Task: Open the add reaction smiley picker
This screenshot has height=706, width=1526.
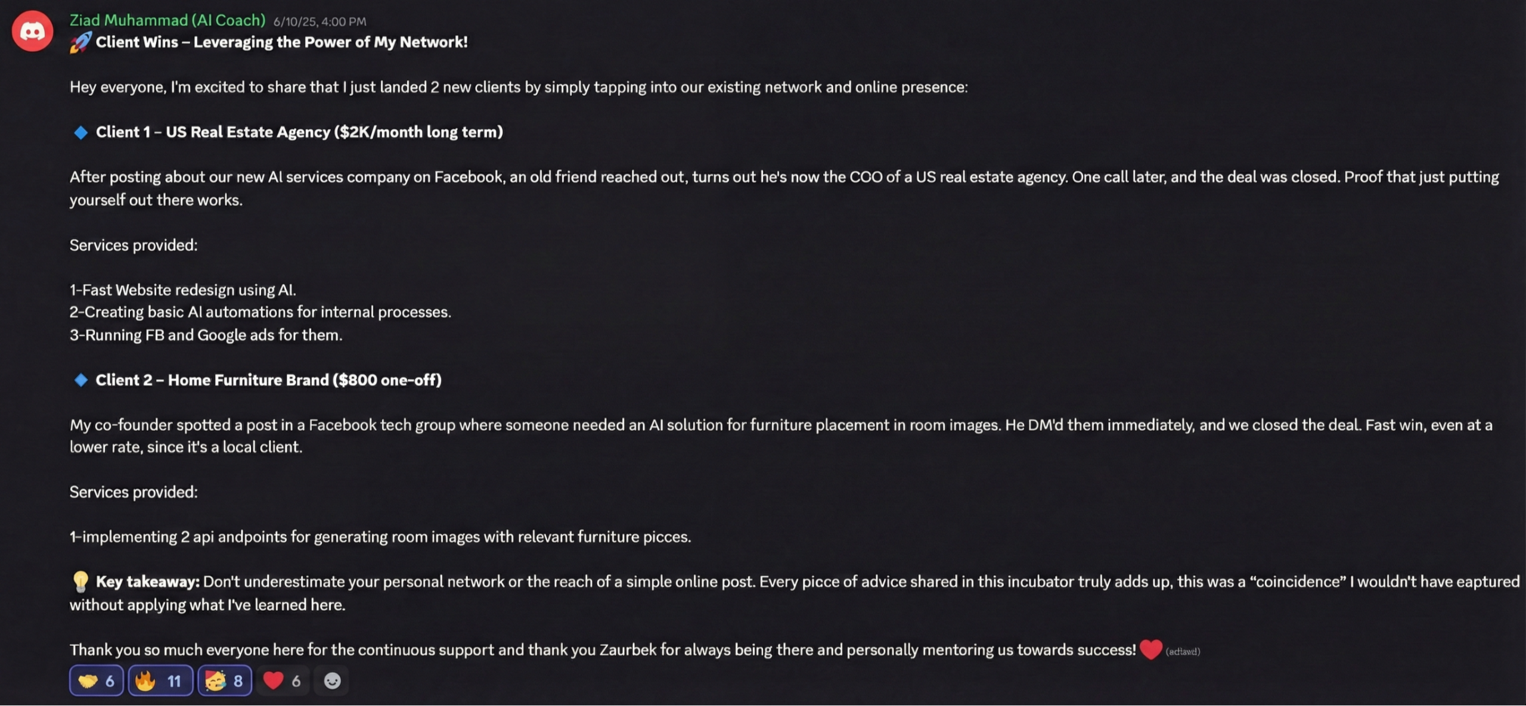Action: pos(332,681)
